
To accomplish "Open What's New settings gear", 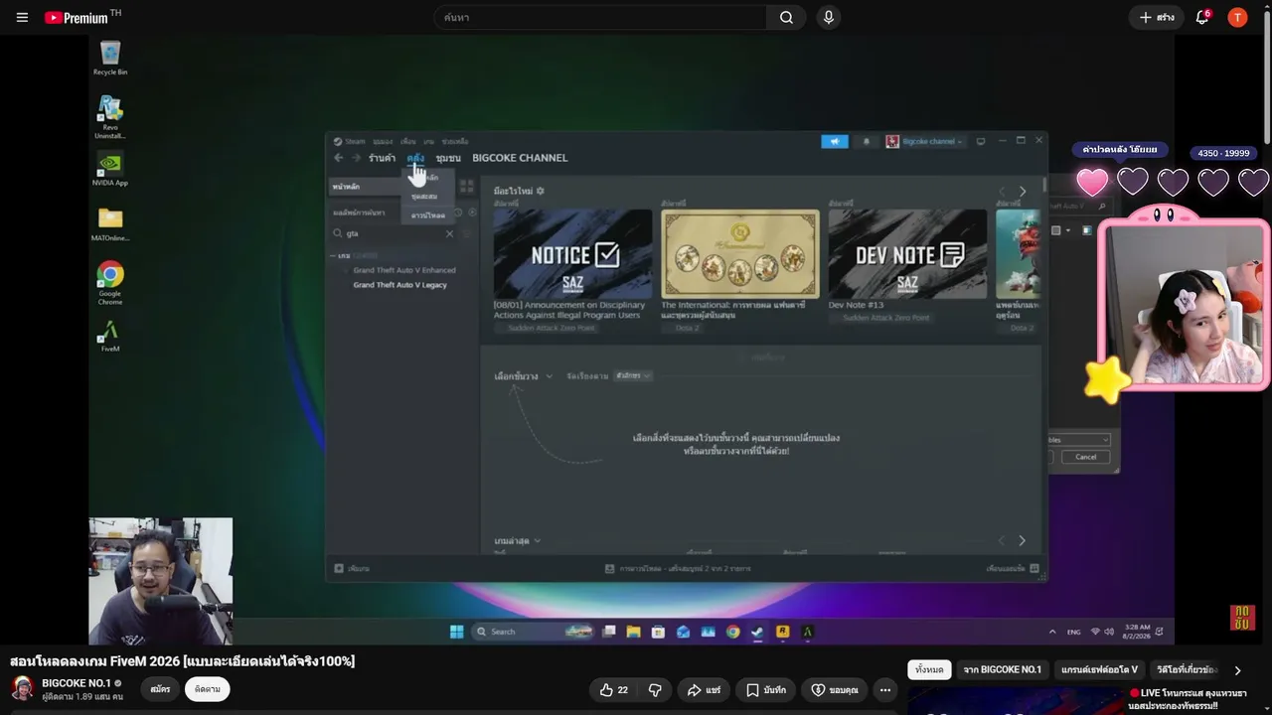I will 540,191.
